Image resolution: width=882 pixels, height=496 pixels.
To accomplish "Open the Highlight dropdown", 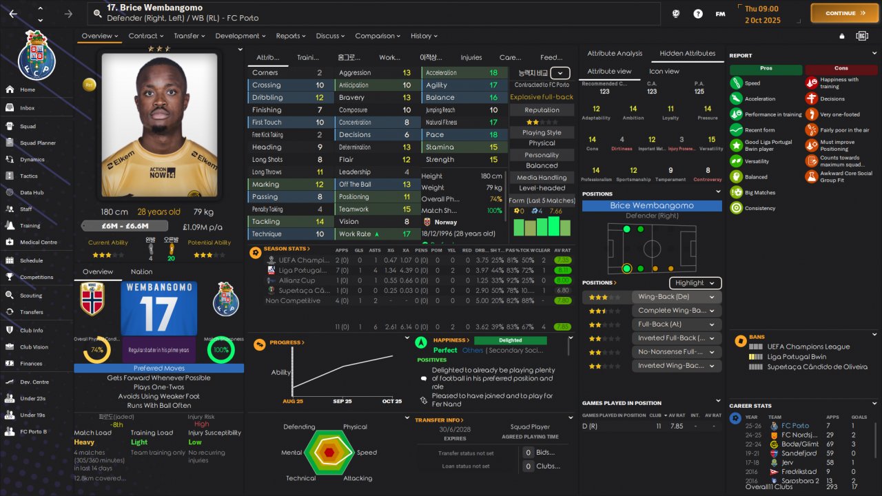I will (x=695, y=283).
